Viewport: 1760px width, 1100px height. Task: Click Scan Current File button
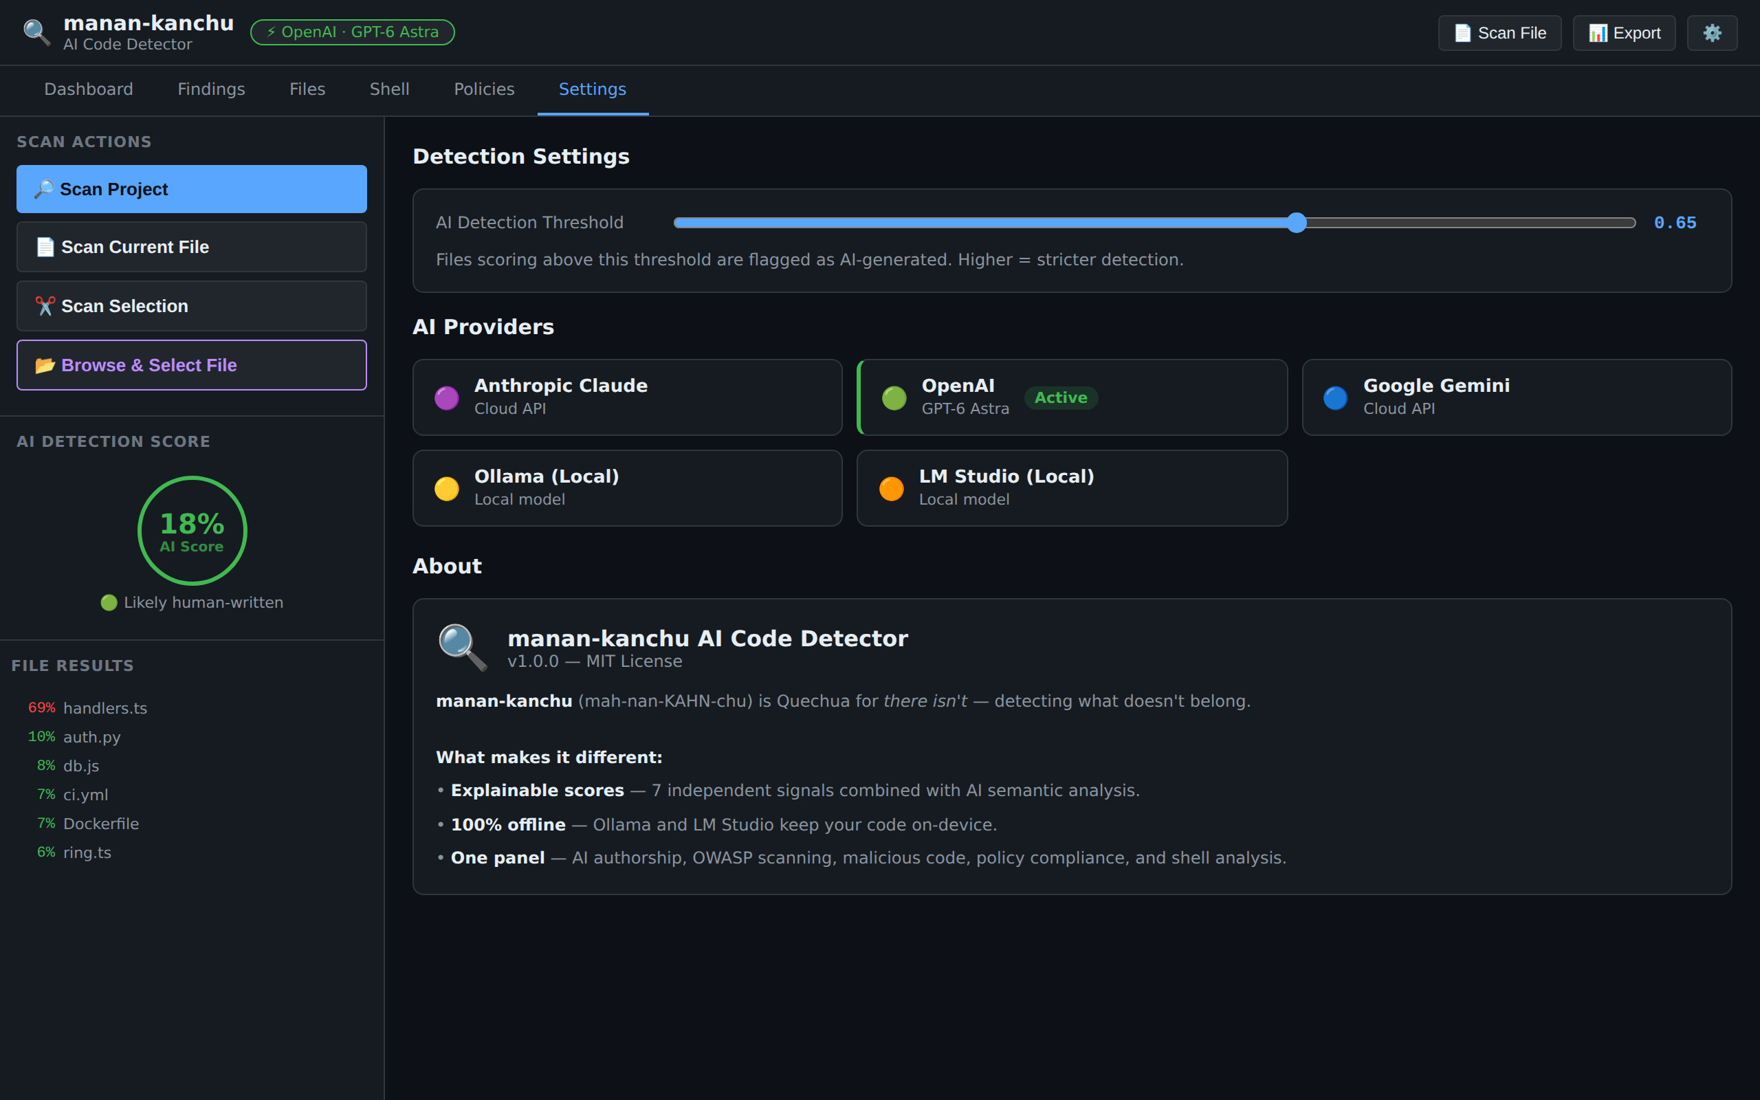click(x=192, y=247)
